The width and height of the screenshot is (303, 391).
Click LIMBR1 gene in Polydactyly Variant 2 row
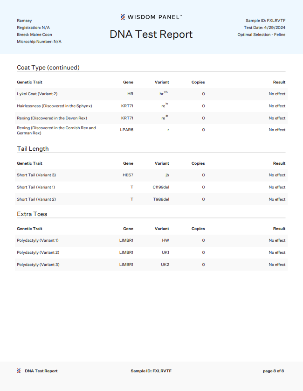click(126, 252)
